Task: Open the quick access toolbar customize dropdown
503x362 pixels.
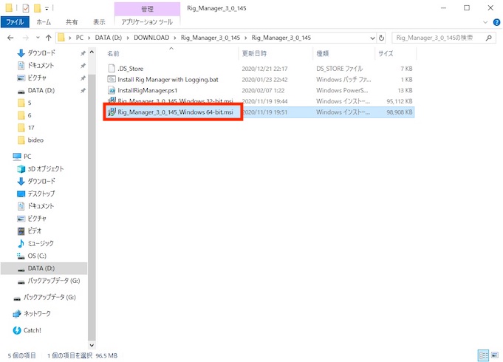Action: tap(47, 9)
